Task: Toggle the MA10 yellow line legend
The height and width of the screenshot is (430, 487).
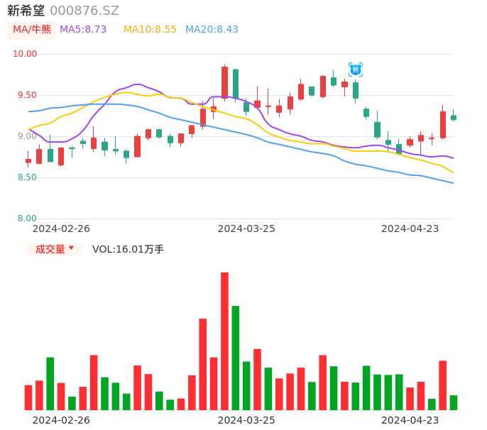Action: tap(150, 30)
